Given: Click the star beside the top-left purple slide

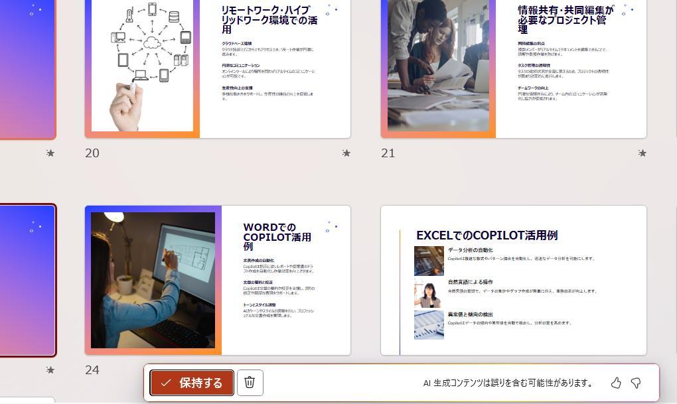Looking at the screenshot, I should point(50,153).
